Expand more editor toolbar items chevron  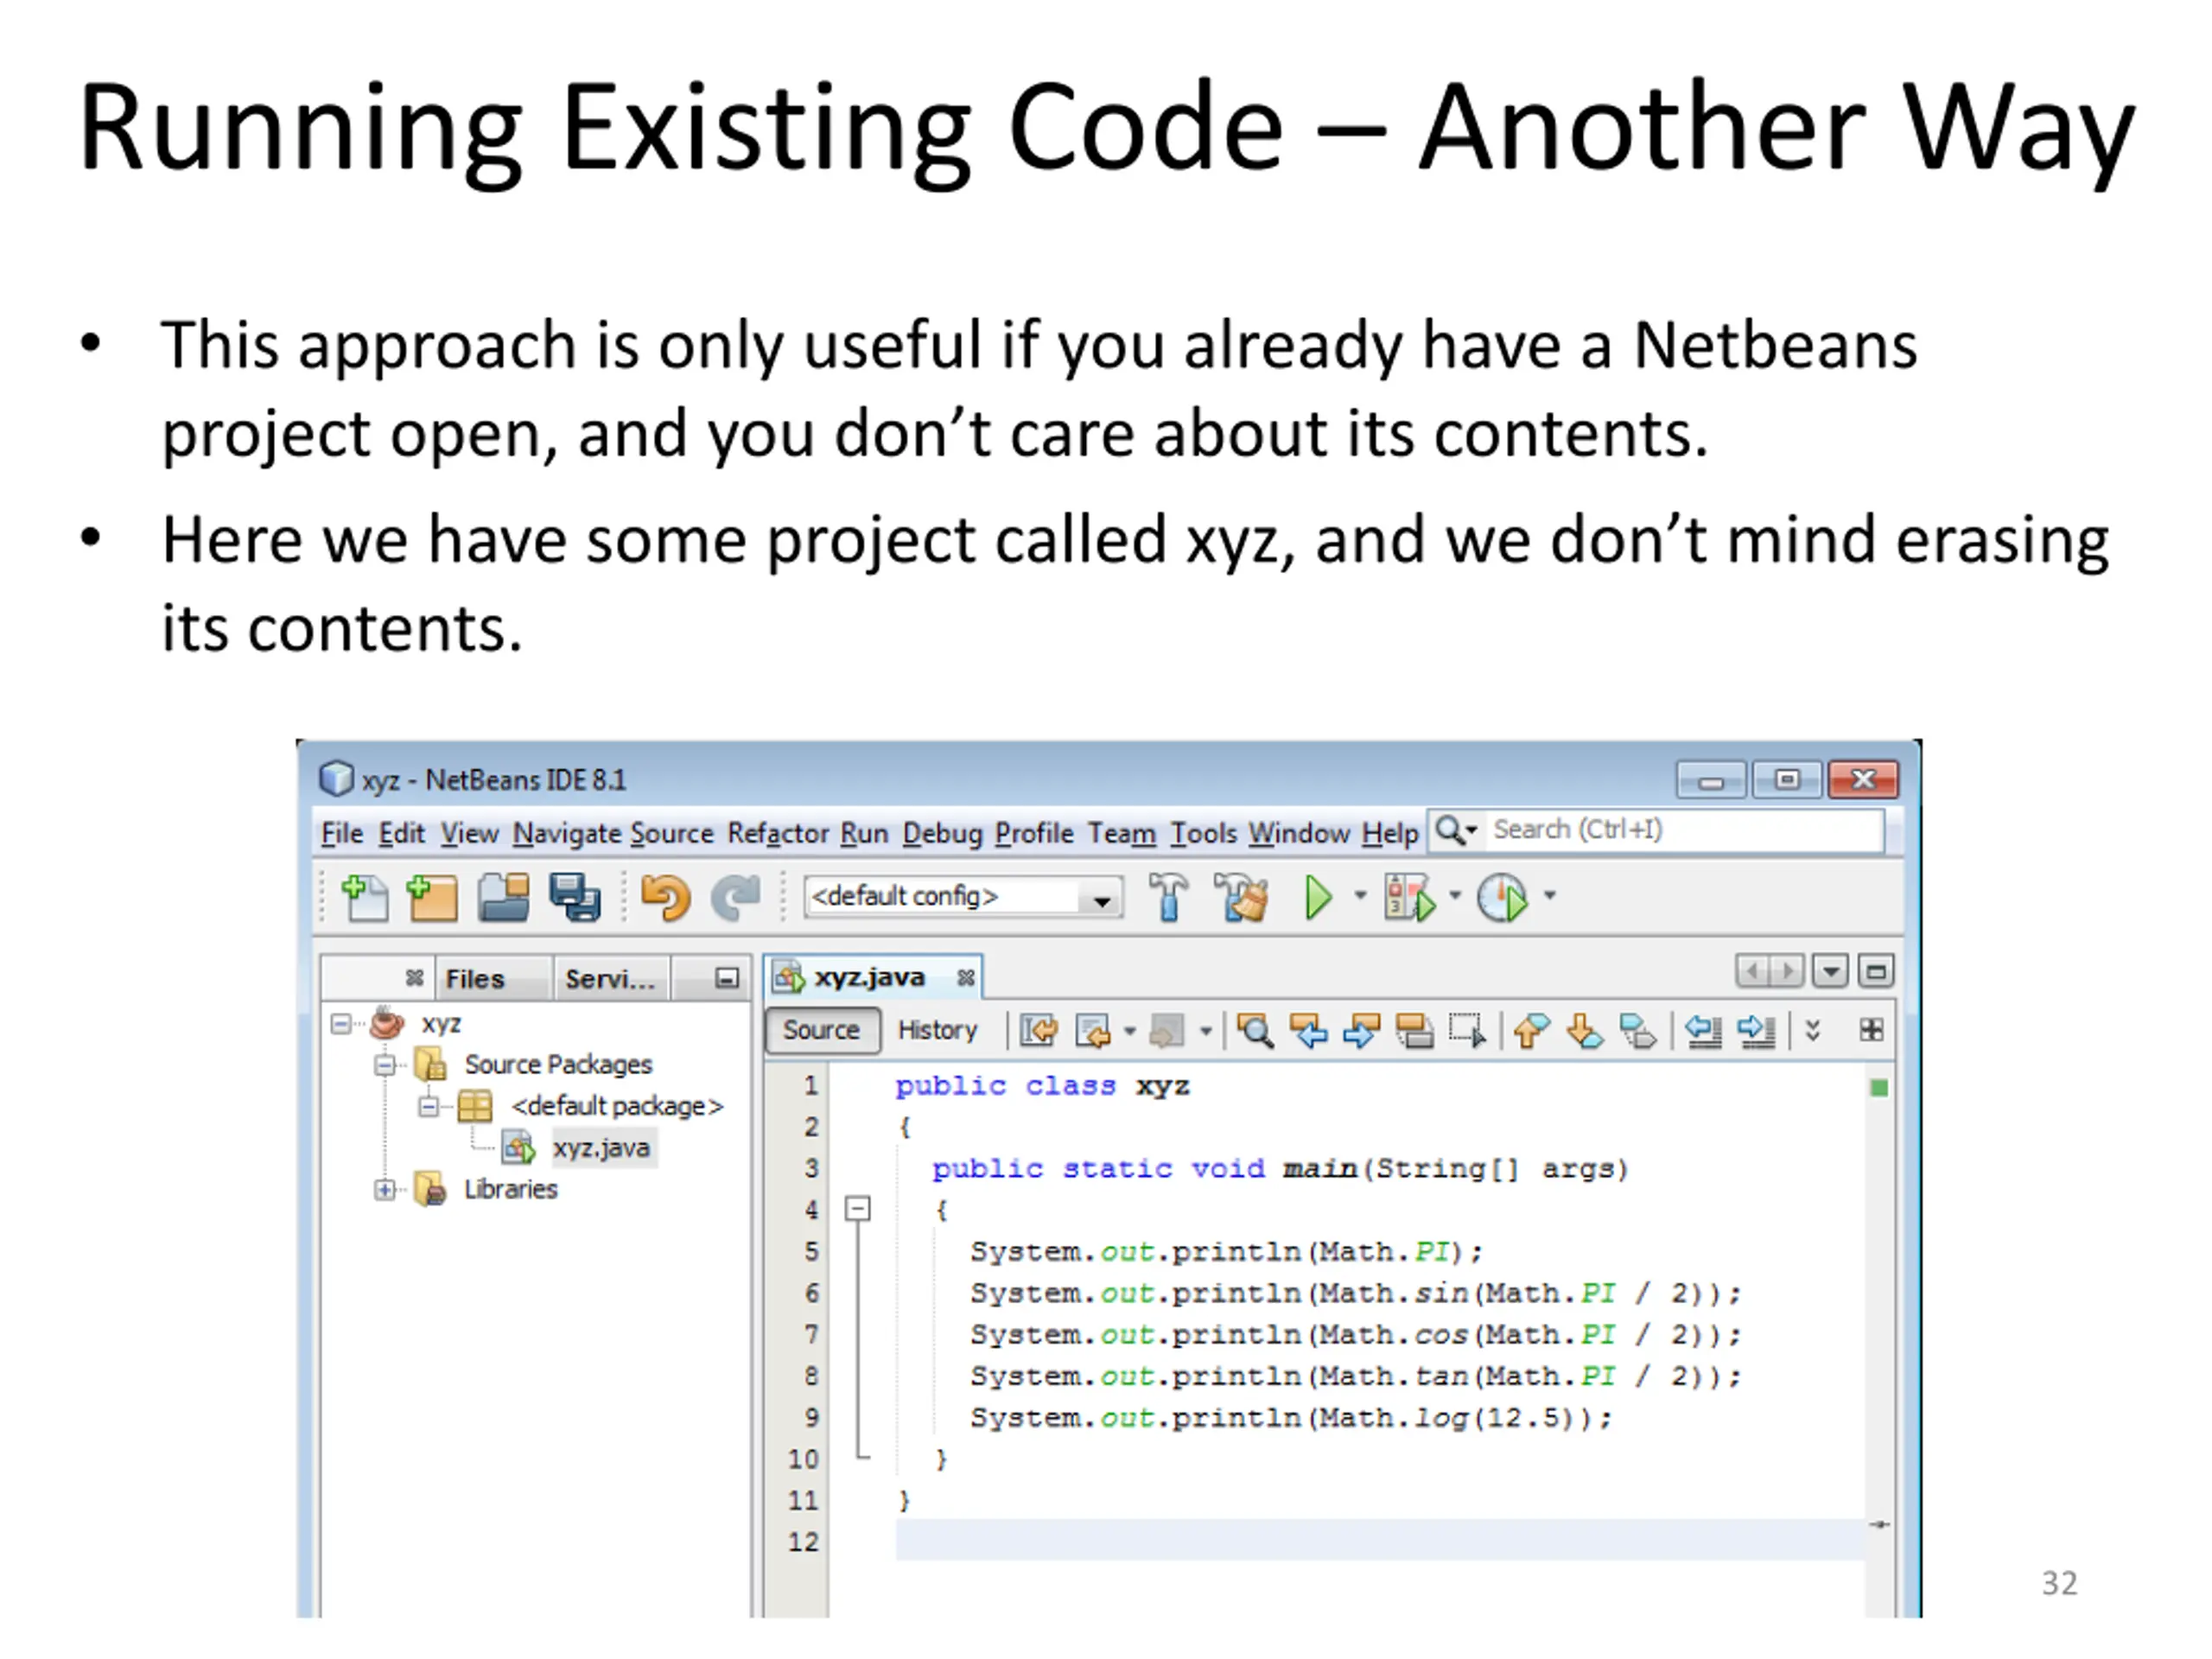(1812, 1030)
